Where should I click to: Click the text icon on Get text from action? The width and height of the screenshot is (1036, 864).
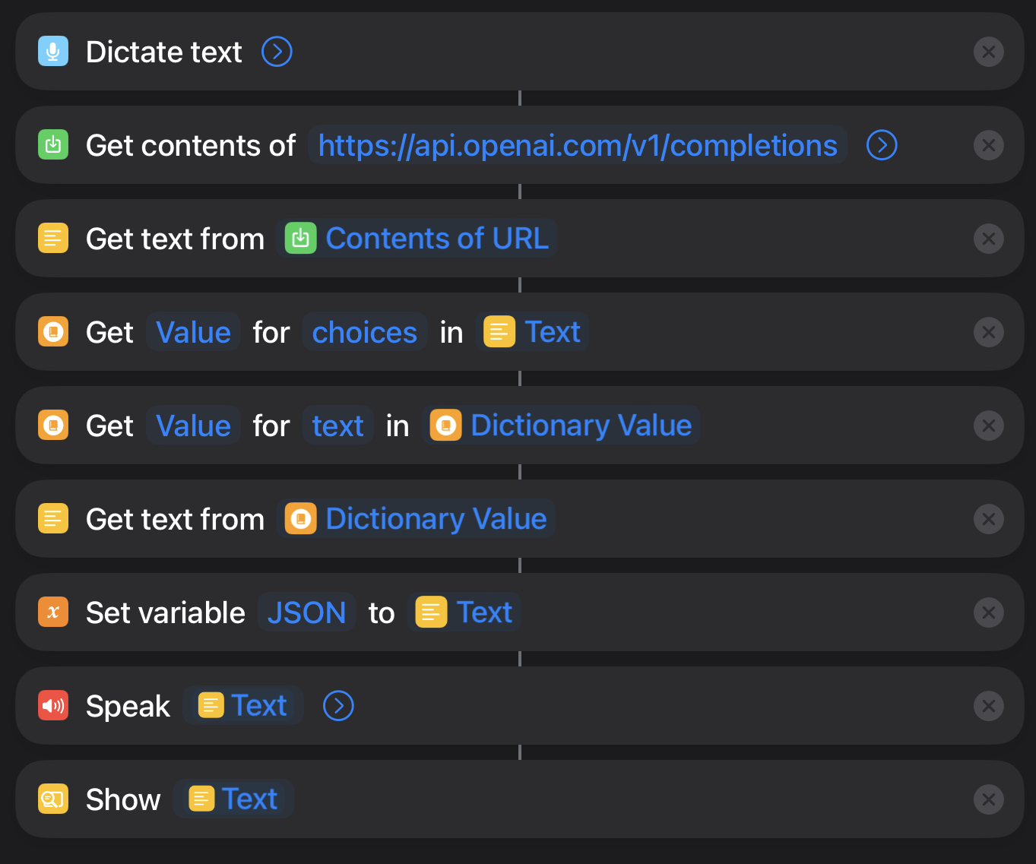tap(52, 238)
